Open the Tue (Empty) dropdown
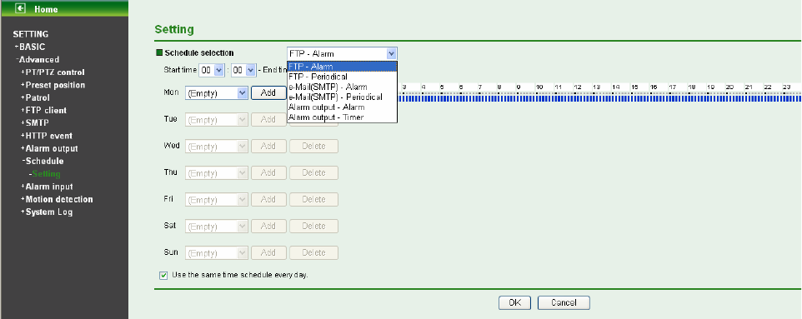Screen dimensions: 802x319 217,120
